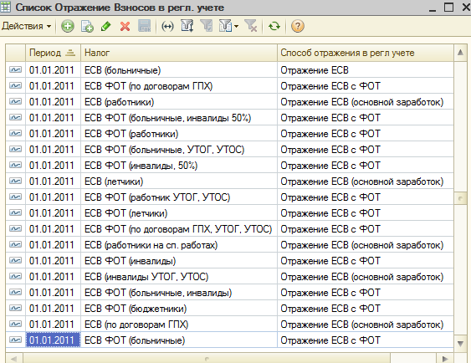
Task: Maximize the Список Отражение Взносов window
Action: (448, 8)
